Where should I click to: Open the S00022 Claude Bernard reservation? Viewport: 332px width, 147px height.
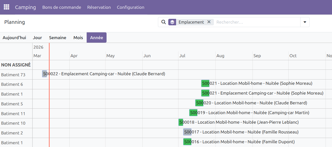45,74
